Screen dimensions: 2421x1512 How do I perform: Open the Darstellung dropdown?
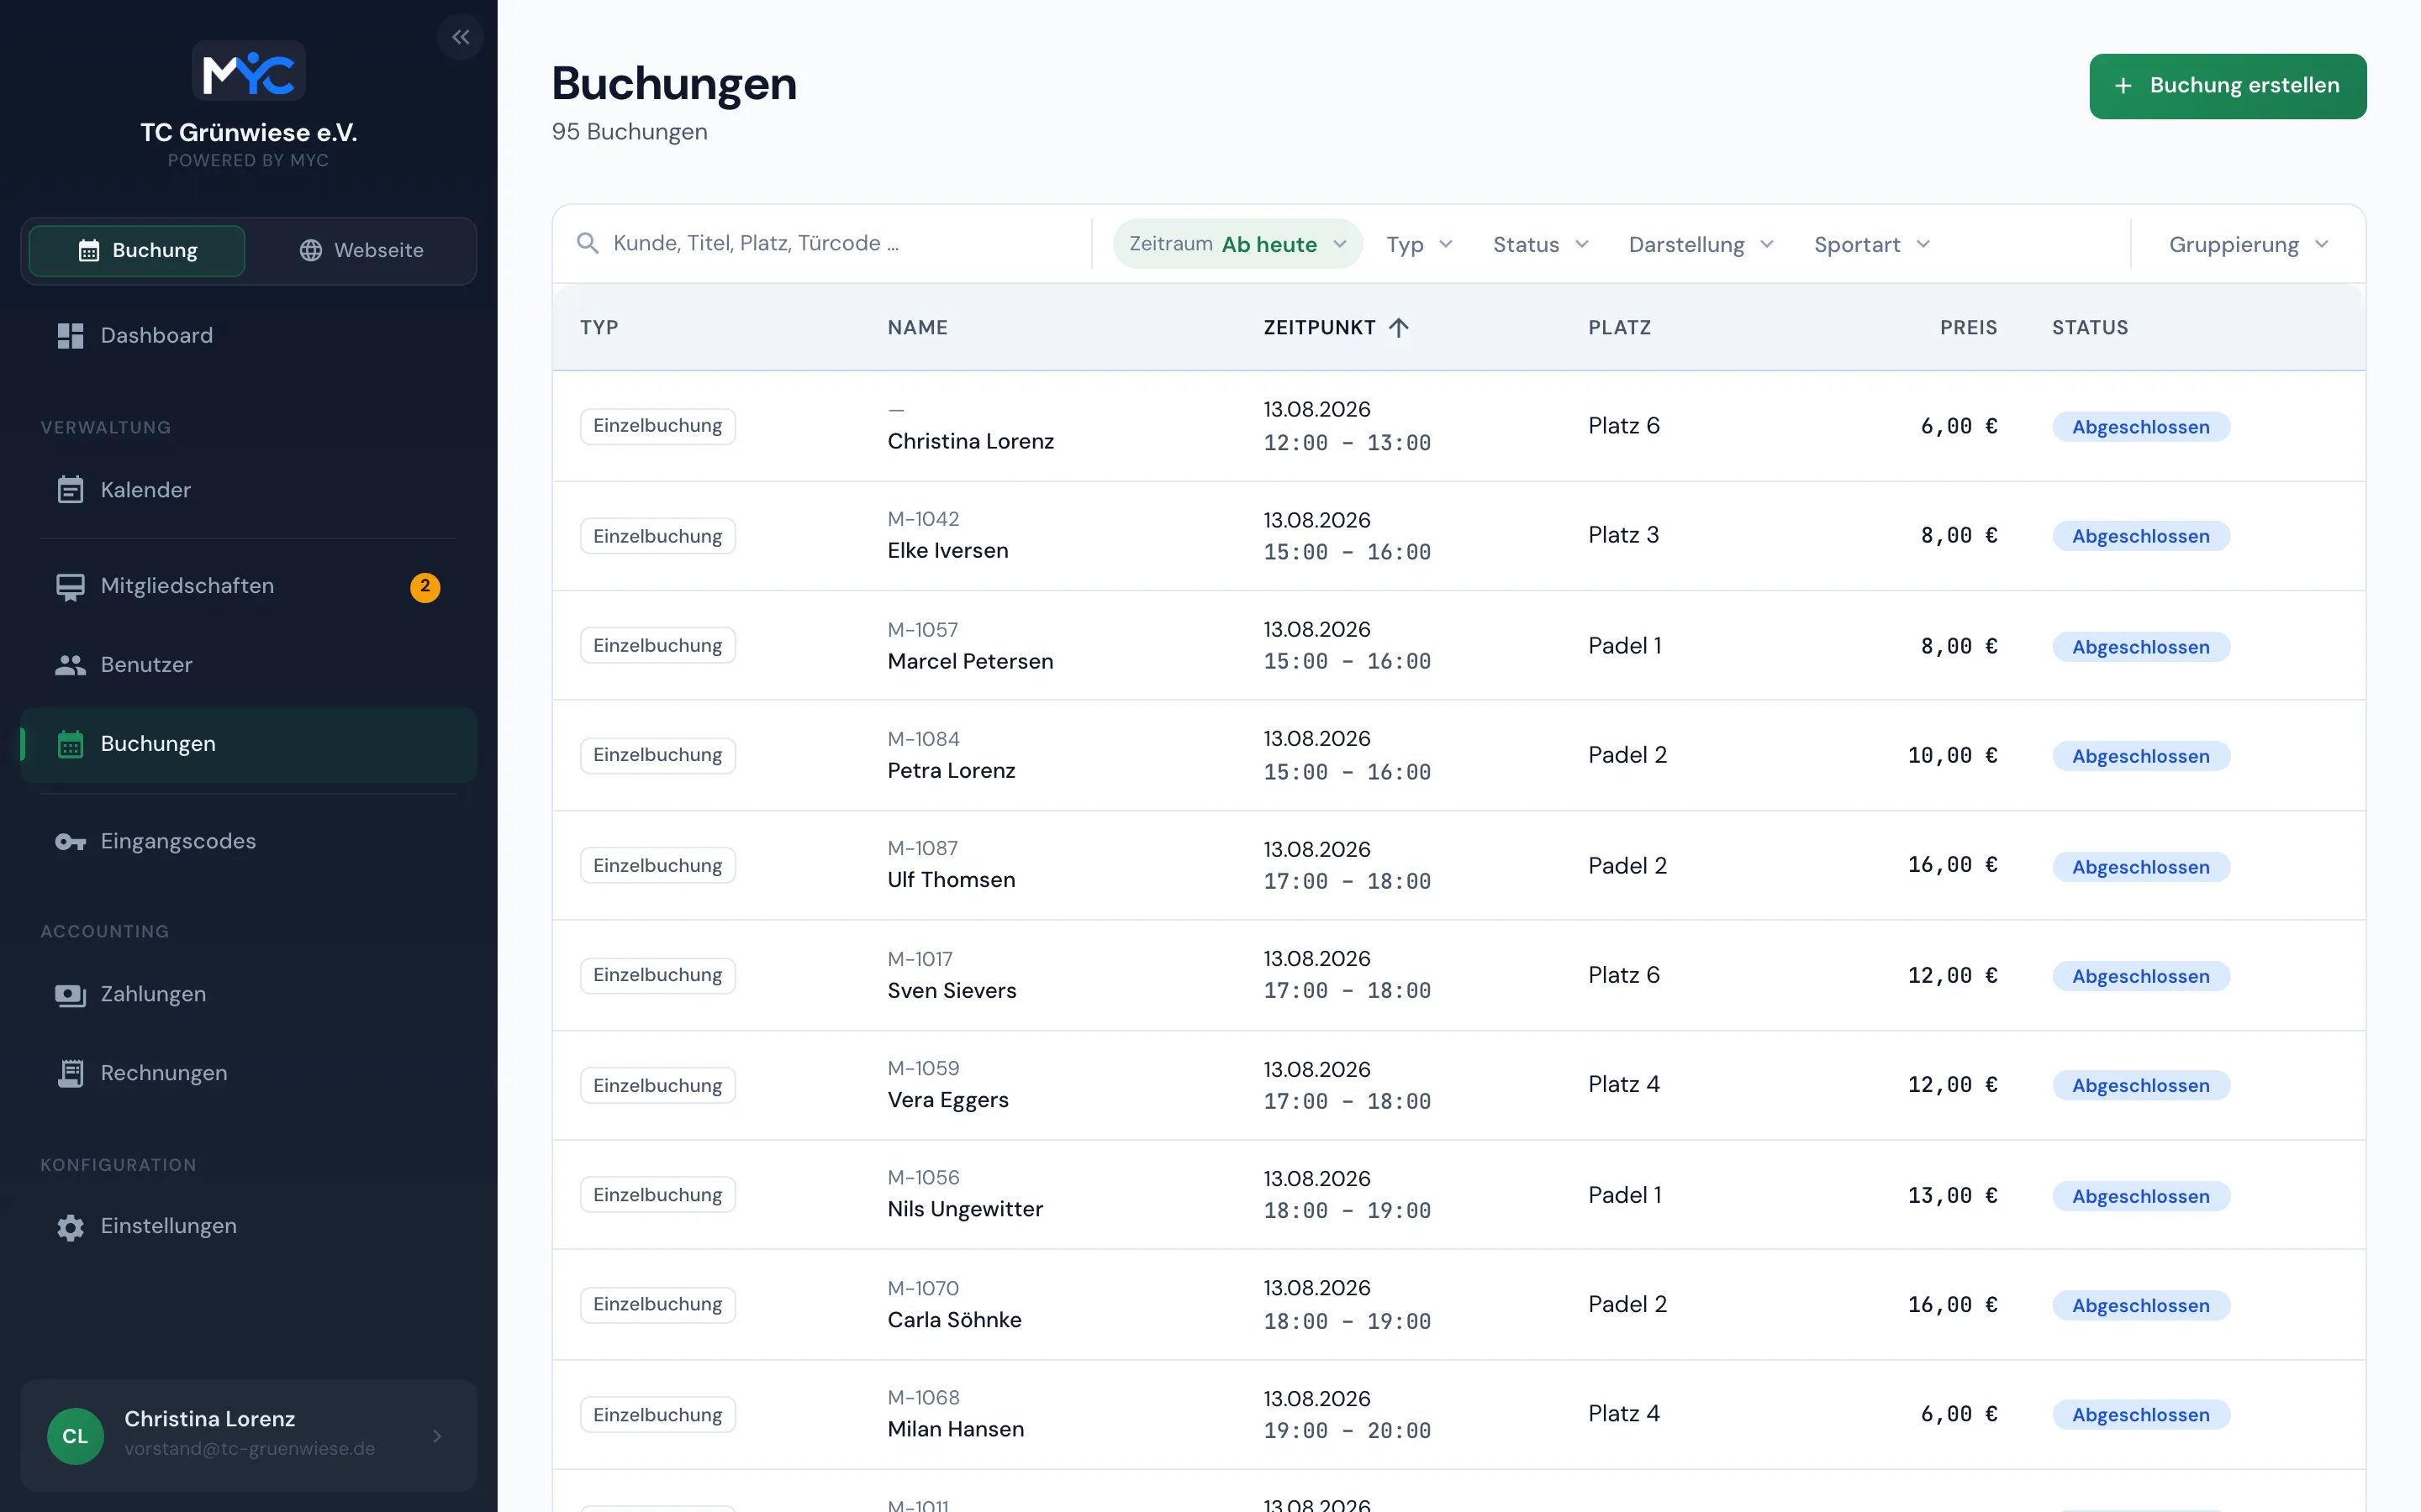1701,244
